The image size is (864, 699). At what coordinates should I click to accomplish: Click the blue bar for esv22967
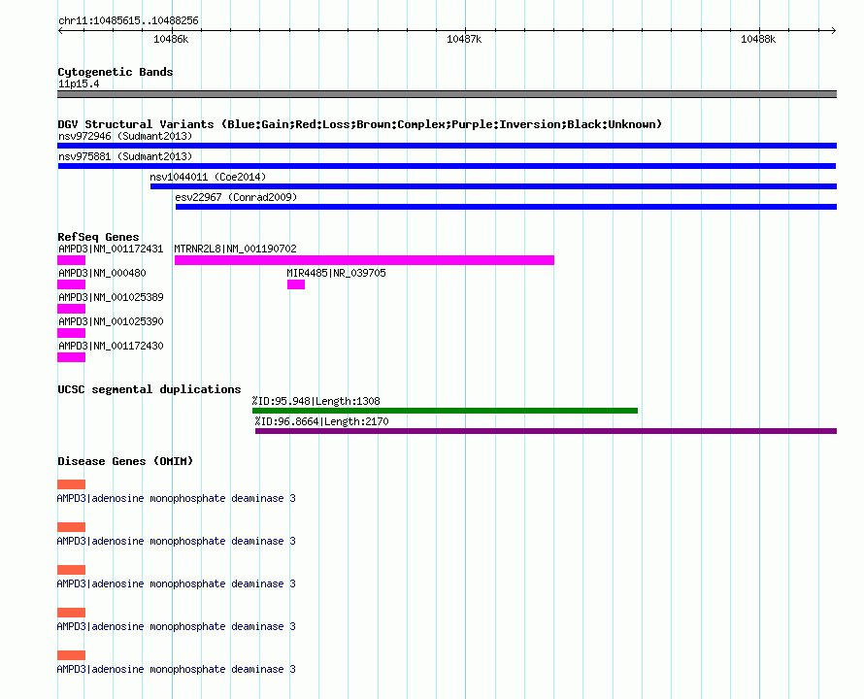506,207
